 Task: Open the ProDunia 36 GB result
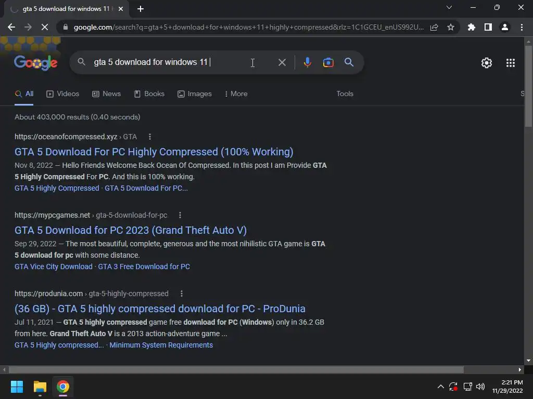(160, 309)
